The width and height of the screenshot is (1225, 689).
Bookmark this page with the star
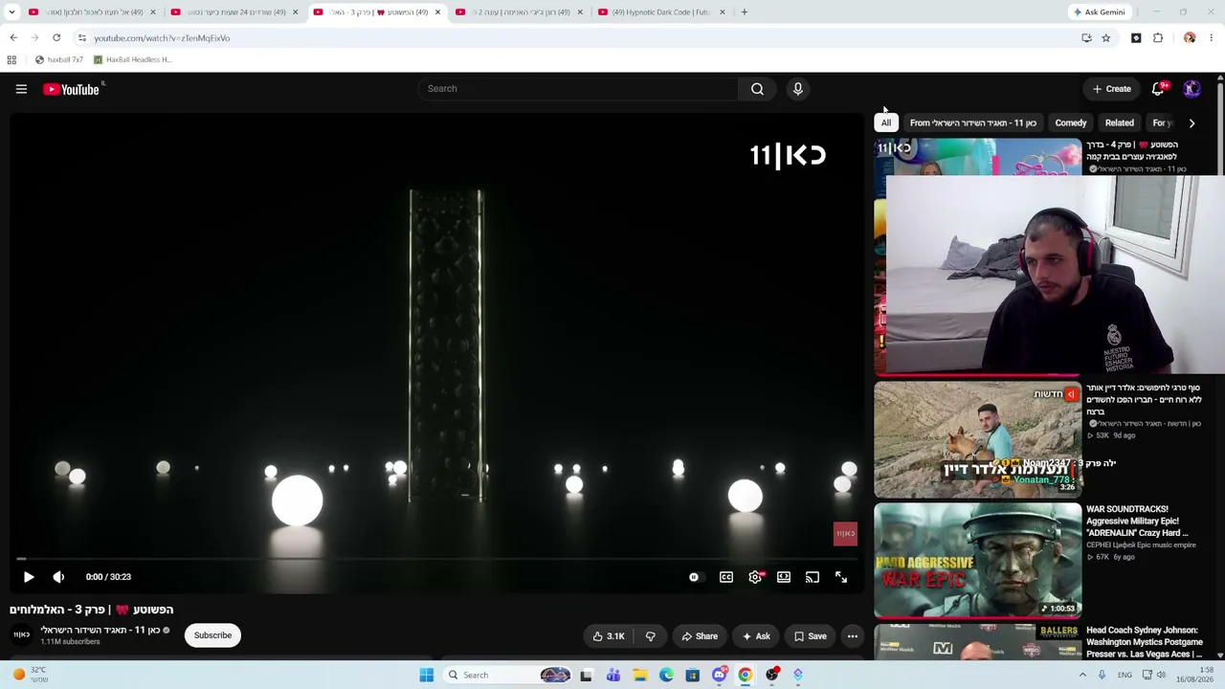tap(1105, 38)
